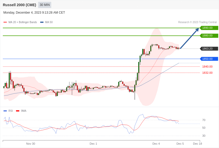
Task: Click the Dec 4 date axis label
Action: 156,144
